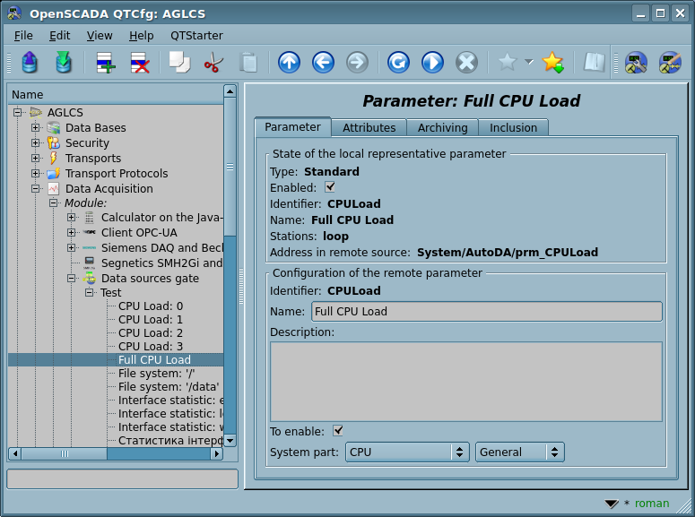Add to favorites with the yellow star icon
The width and height of the screenshot is (695, 517).
click(552, 62)
